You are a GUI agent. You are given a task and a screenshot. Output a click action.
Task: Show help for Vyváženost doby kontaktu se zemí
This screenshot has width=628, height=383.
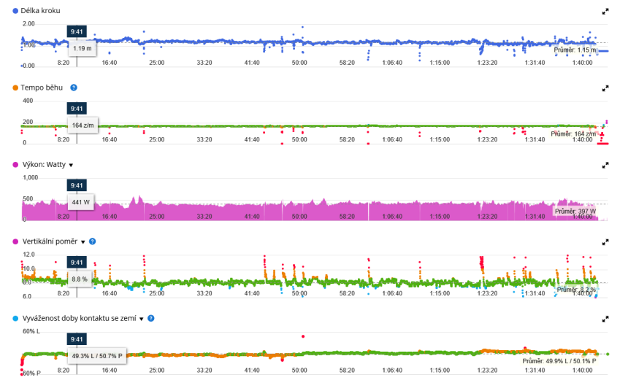click(150, 319)
